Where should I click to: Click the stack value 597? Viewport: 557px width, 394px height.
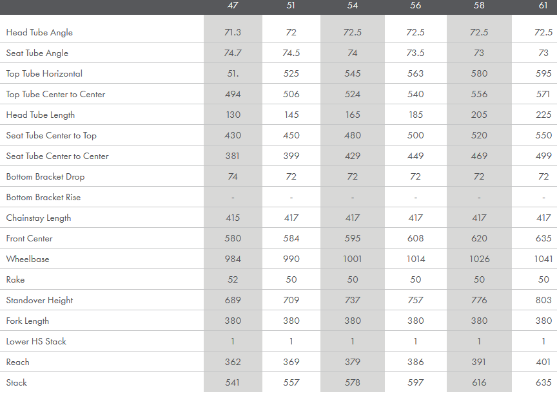416,382
